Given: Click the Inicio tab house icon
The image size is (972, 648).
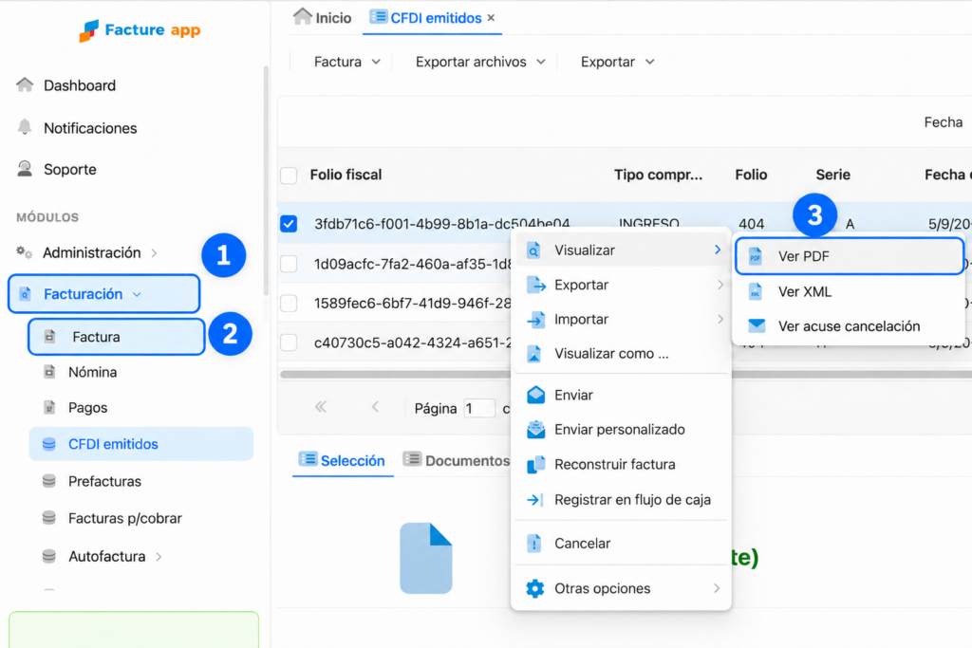Looking at the screenshot, I should coord(303,16).
